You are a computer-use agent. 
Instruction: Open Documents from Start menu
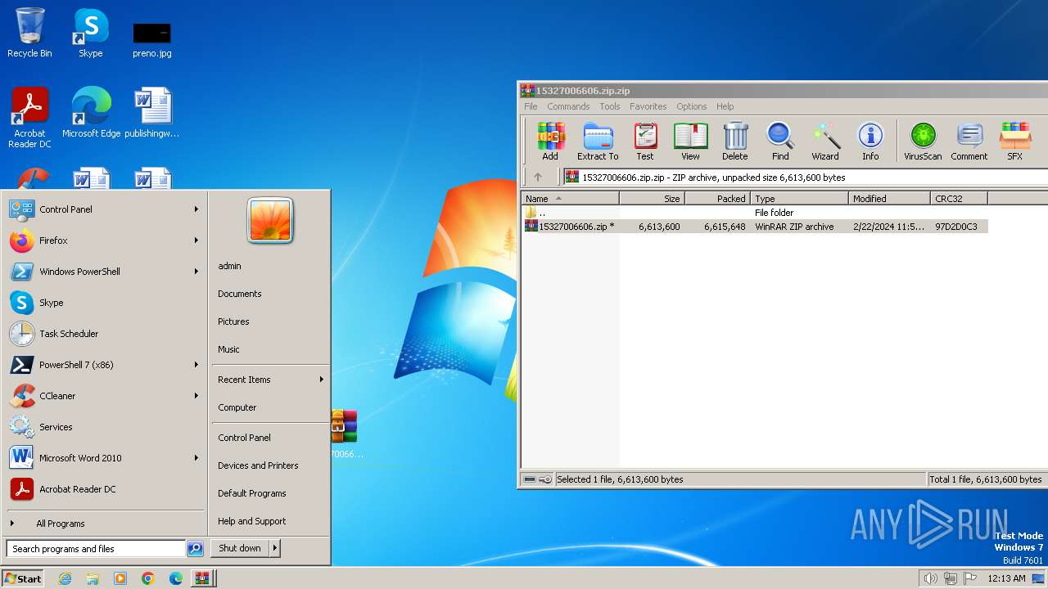[x=240, y=294]
